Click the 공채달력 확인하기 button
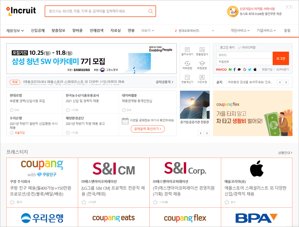 click(148, 129)
